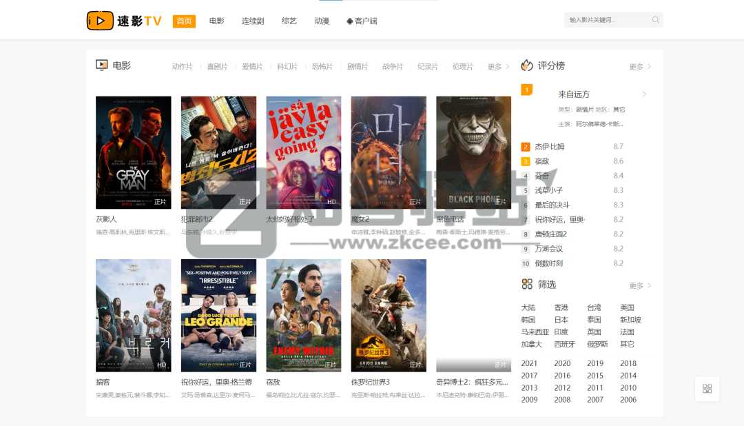Open 更多 in the 筛选 panel
This screenshot has width=744, height=426.
coord(635,285)
